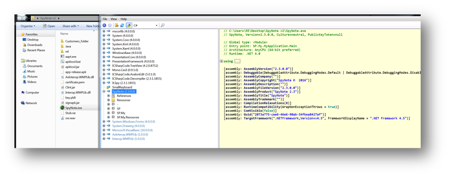Click the assembly icon beside System.Xml
The width and height of the screenshot is (450, 177).
click(108, 44)
